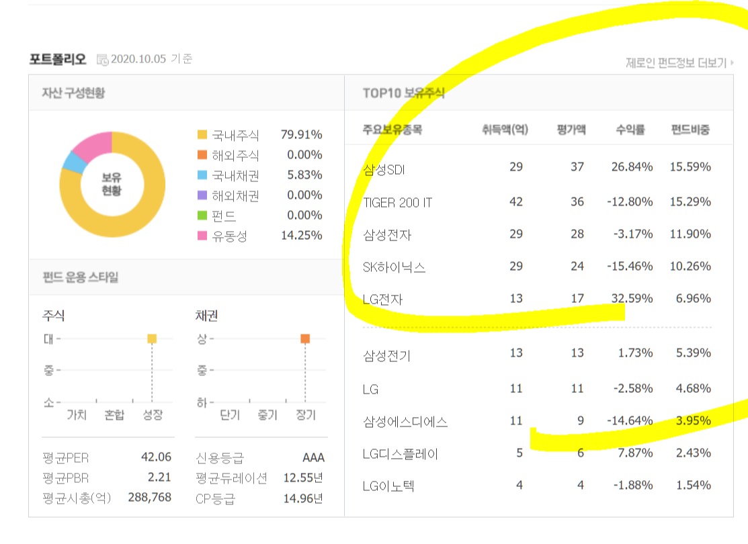Viewport: 748px width, 544px height.
Task: Click the 해외주식 orange legend swatch
Action: coord(202,154)
